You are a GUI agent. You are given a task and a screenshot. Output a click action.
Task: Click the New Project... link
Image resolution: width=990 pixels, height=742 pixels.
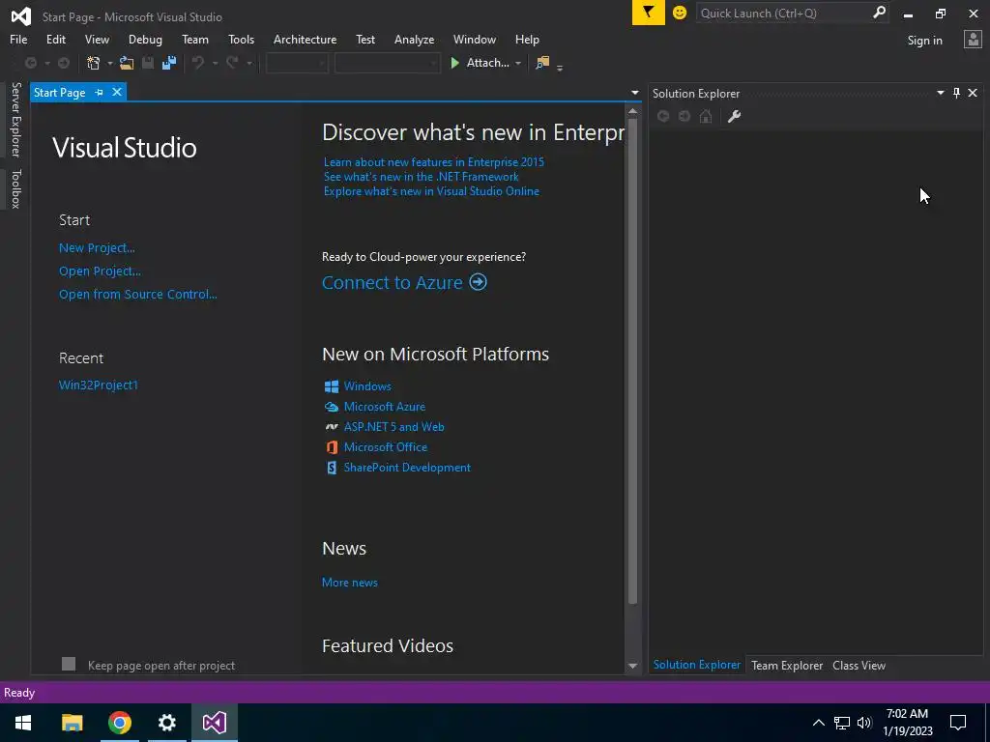pos(97,248)
